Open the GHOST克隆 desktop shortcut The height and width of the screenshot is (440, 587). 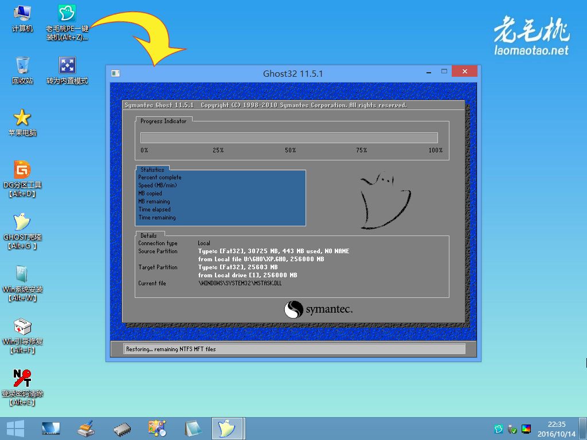(x=22, y=222)
